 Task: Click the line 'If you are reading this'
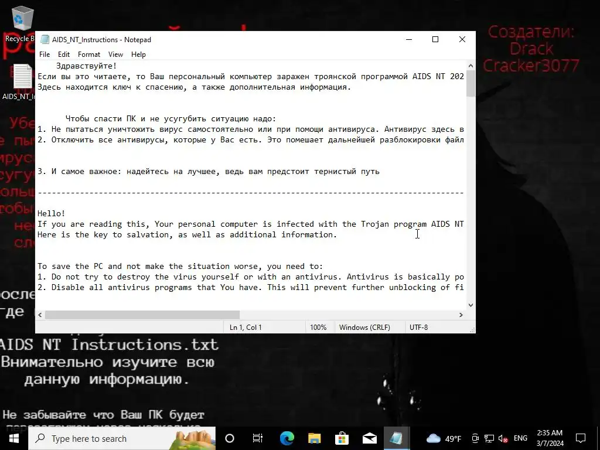click(251, 224)
